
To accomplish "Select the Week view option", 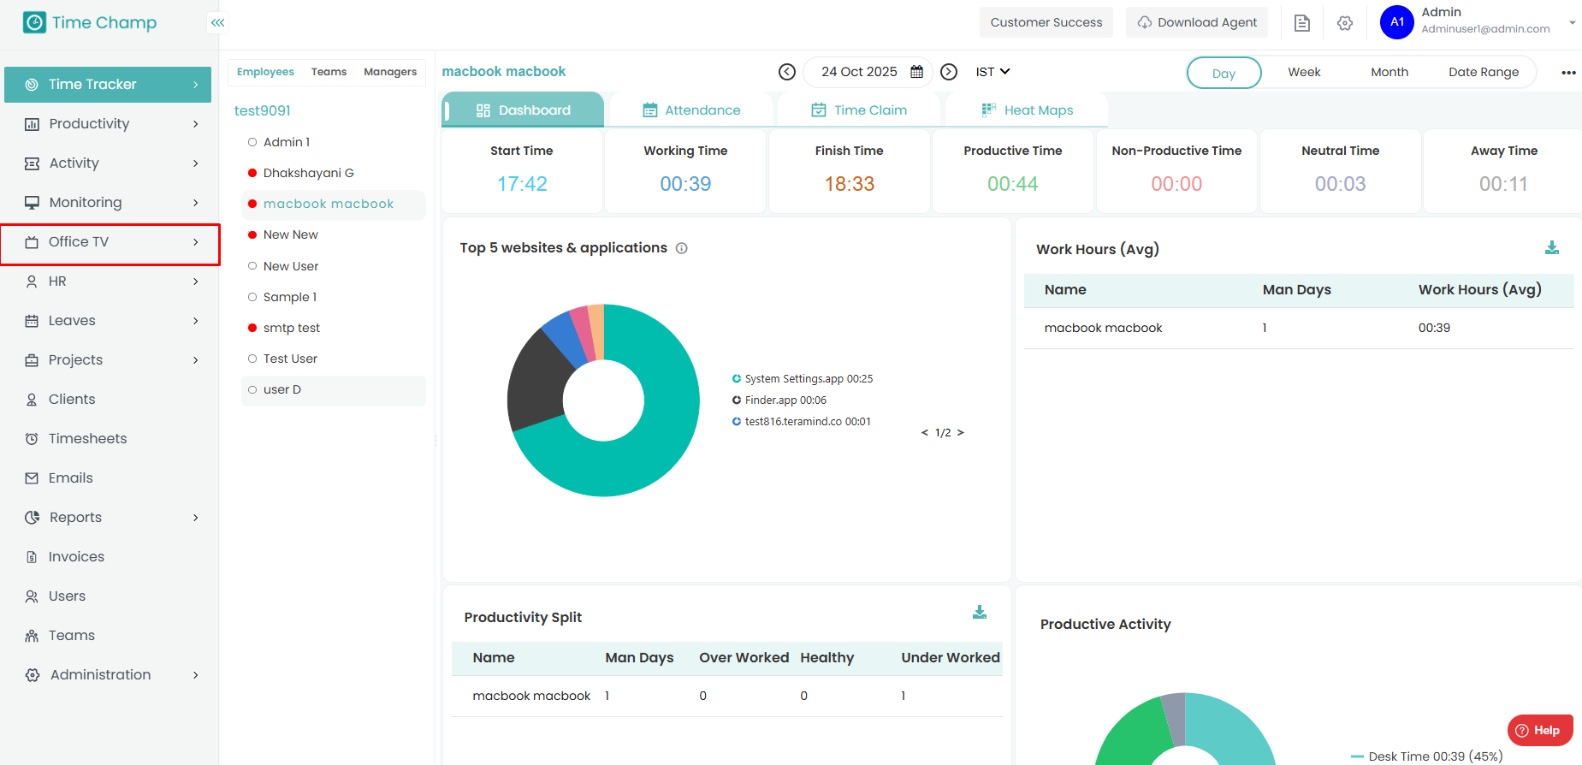I will pyautogui.click(x=1304, y=73).
